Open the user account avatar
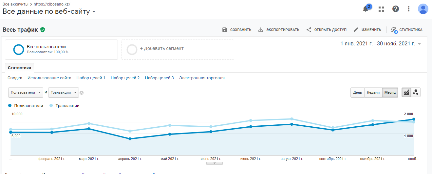432x174 pixels. click(x=423, y=9)
